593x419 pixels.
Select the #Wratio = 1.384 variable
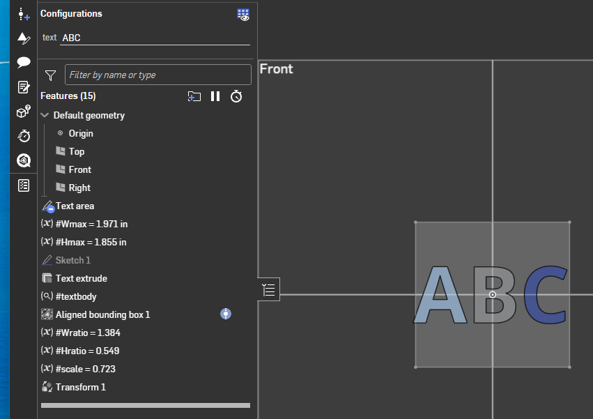[x=88, y=333]
